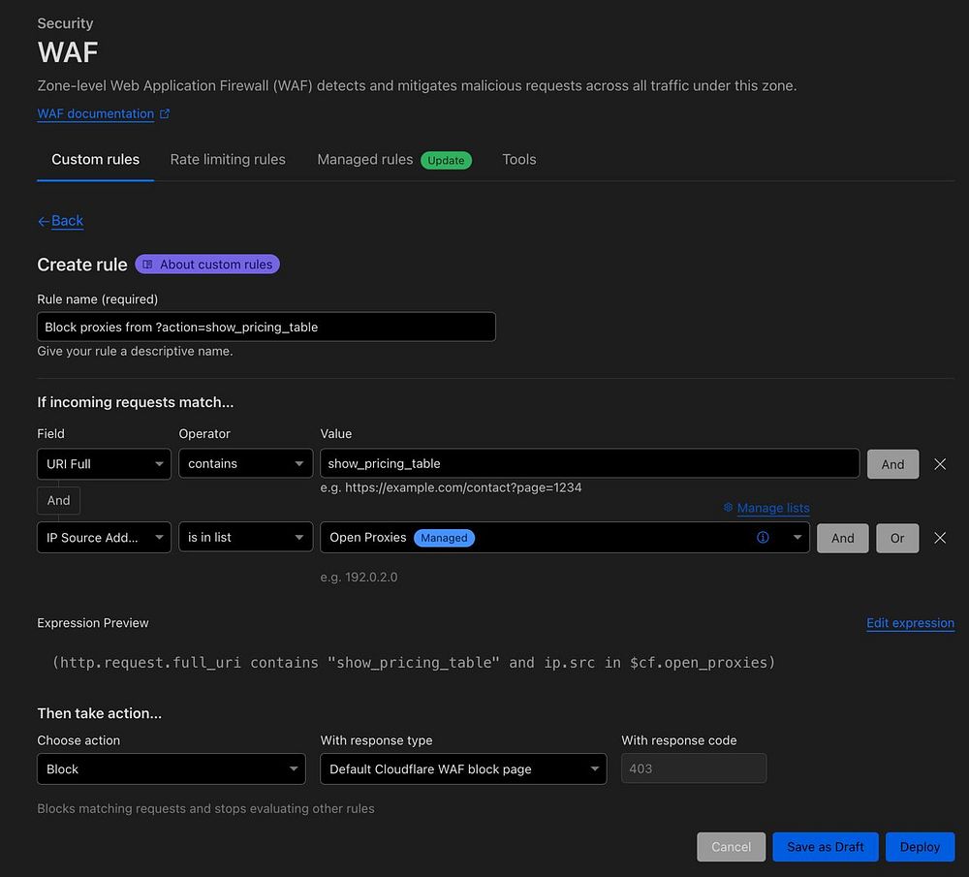Click the 'Give your rule a descriptive name.' text
The width and height of the screenshot is (969, 877).
(135, 351)
